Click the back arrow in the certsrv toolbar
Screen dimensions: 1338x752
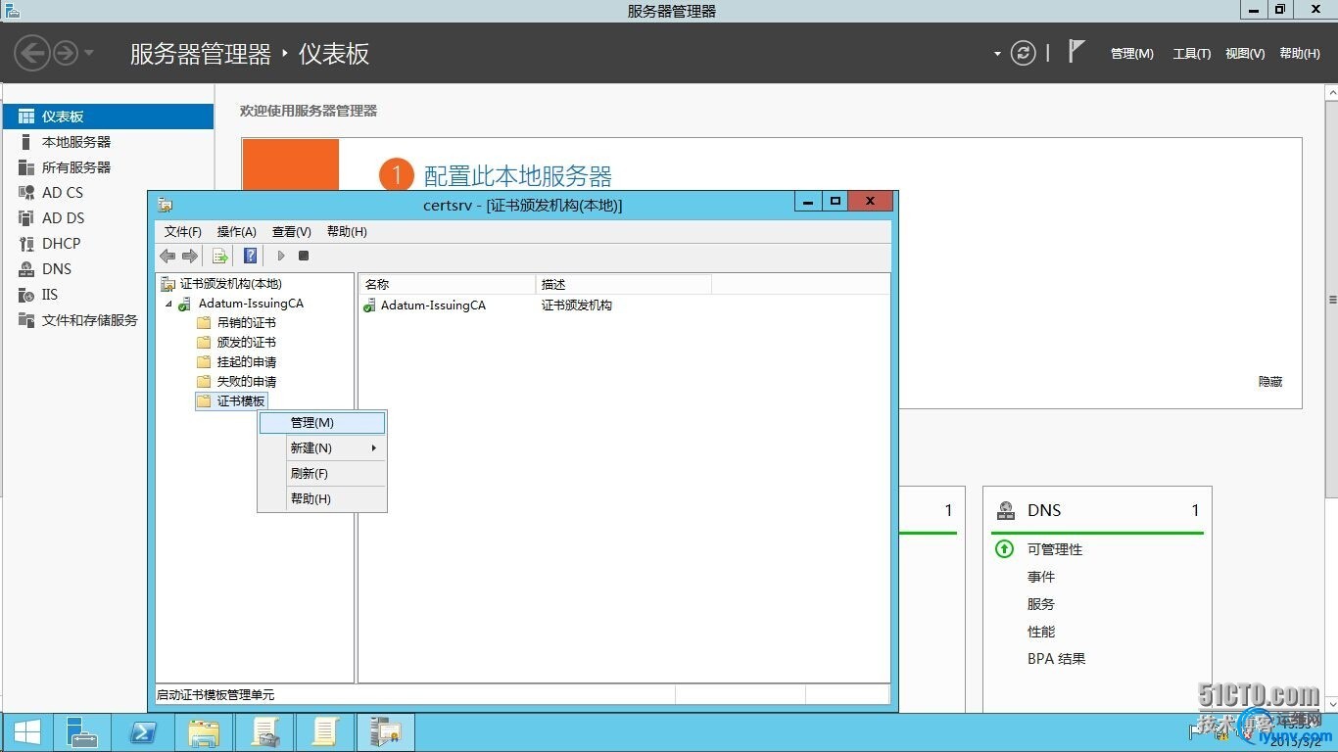[168, 256]
